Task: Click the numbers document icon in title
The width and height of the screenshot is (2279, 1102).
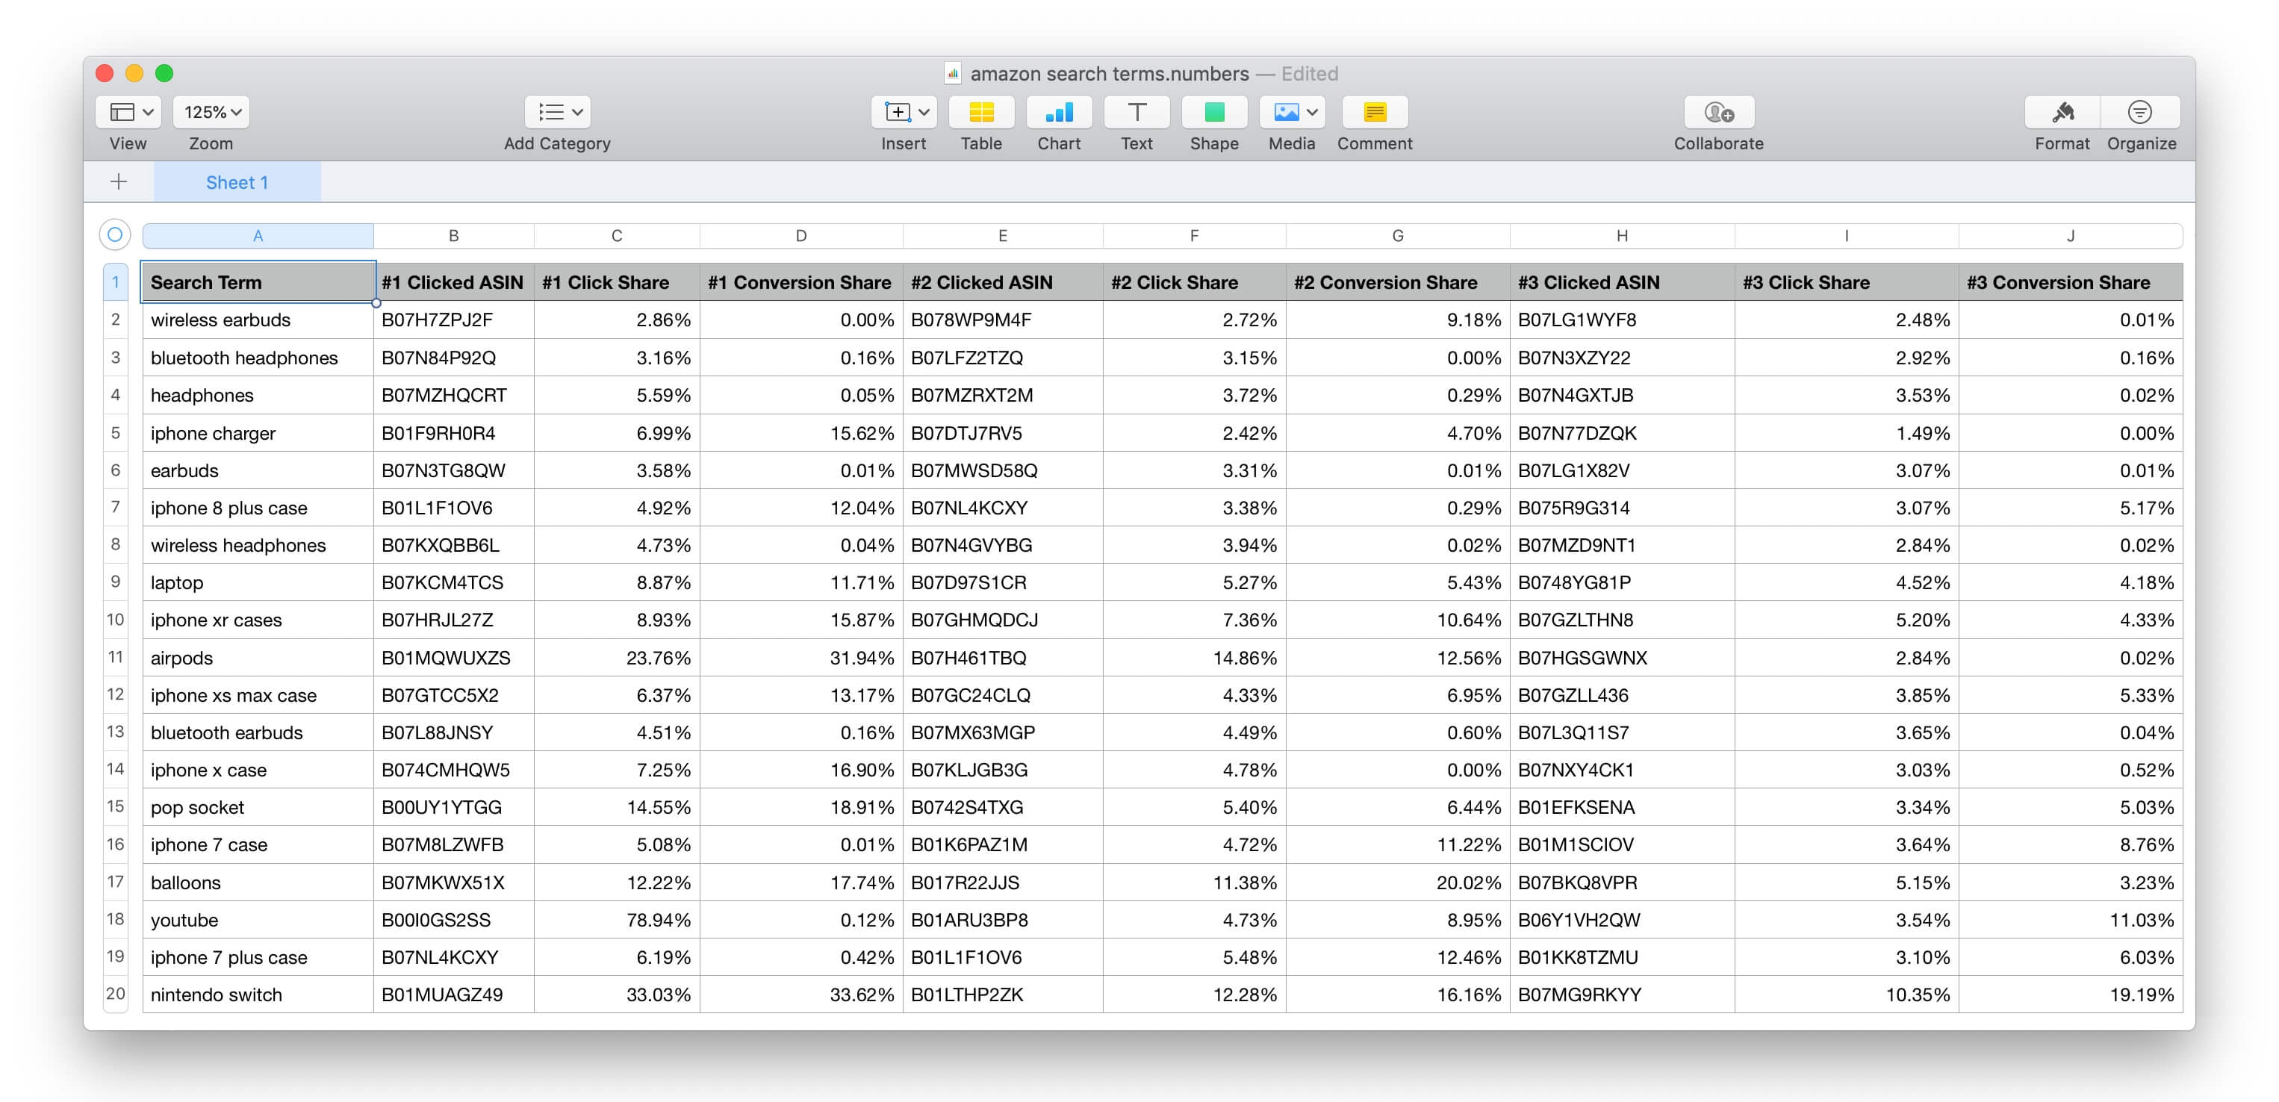Action: (x=953, y=73)
